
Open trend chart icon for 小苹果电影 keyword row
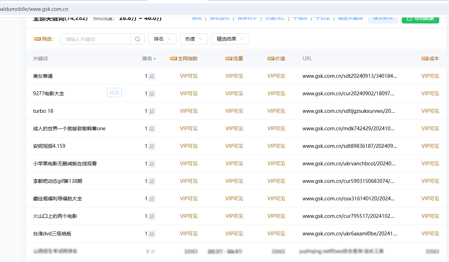(152, 164)
